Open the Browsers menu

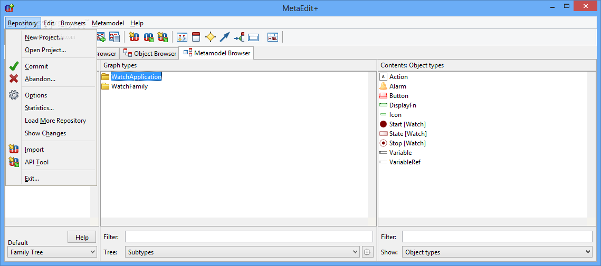(73, 23)
